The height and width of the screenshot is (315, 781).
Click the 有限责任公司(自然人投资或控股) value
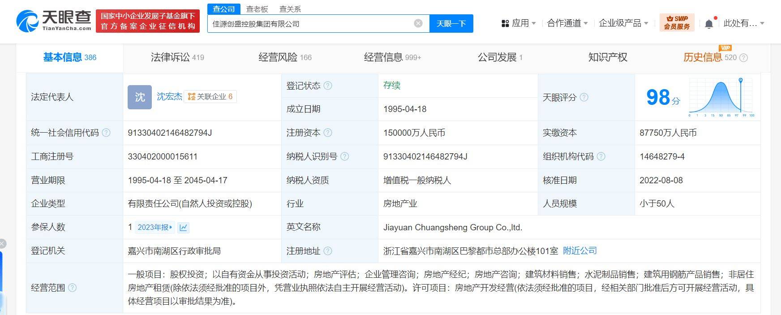[190, 203]
